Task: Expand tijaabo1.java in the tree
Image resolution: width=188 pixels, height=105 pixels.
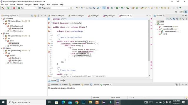Action: pos(8,60)
